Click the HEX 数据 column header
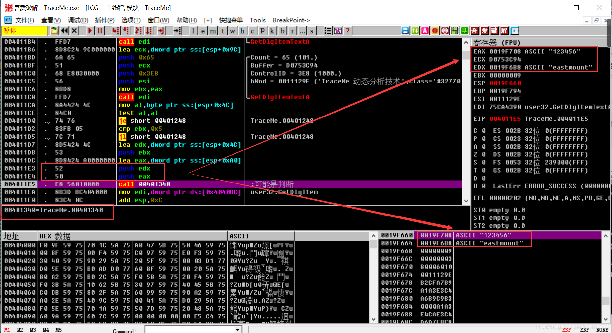 tap(132, 236)
